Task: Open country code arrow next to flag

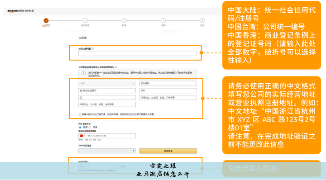Action: click(x=84, y=136)
